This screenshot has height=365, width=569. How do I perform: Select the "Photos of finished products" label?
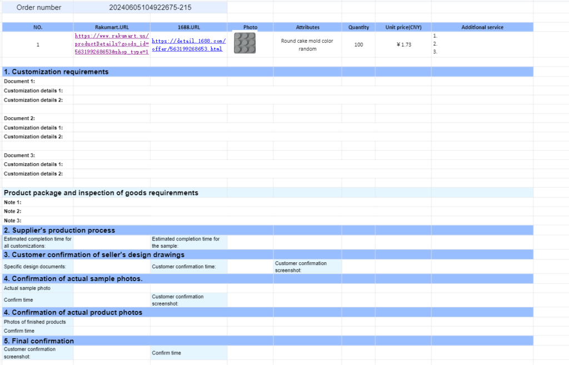coord(35,322)
